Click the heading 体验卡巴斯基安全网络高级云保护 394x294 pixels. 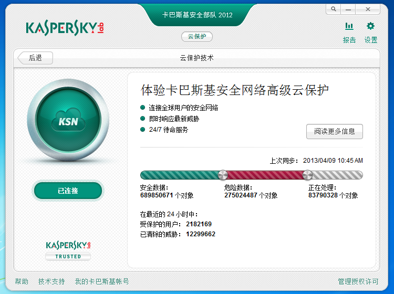click(x=235, y=90)
